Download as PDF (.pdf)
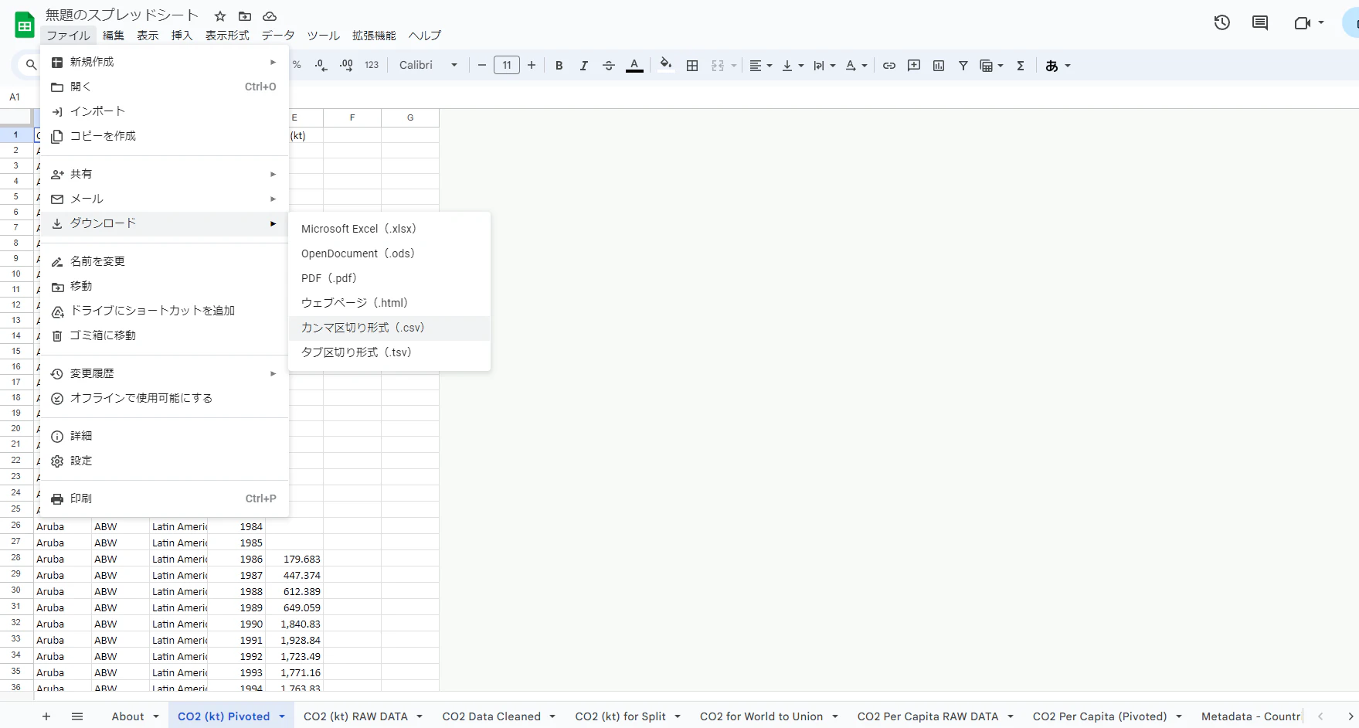This screenshot has width=1359, height=728. point(389,278)
